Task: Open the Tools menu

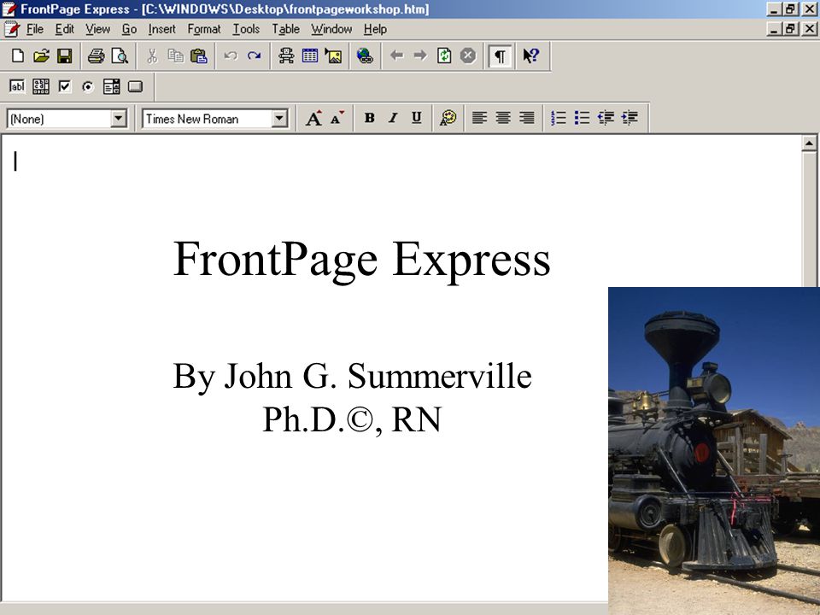Action: point(246,29)
